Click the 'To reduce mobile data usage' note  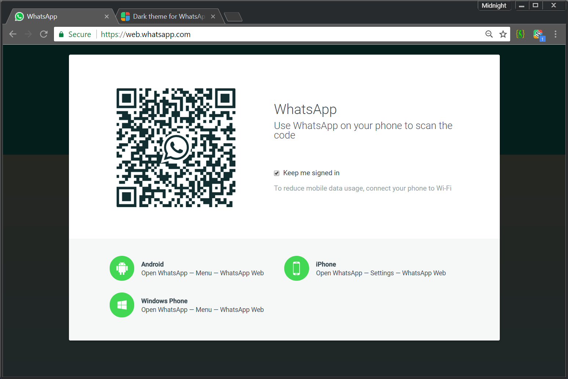(363, 188)
